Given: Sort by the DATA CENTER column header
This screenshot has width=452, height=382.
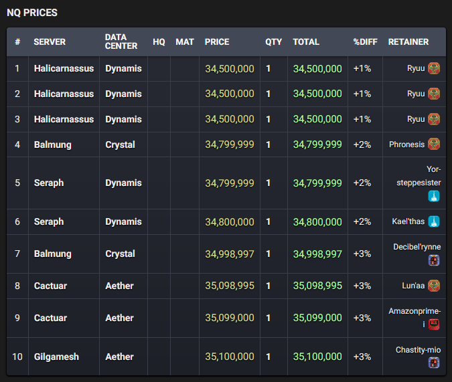Looking at the screenshot, I should 121,41.
